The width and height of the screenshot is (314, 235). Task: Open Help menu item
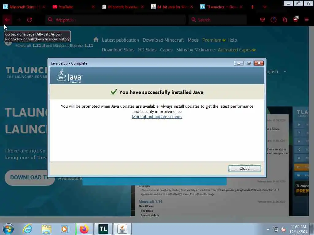click(x=232, y=40)
